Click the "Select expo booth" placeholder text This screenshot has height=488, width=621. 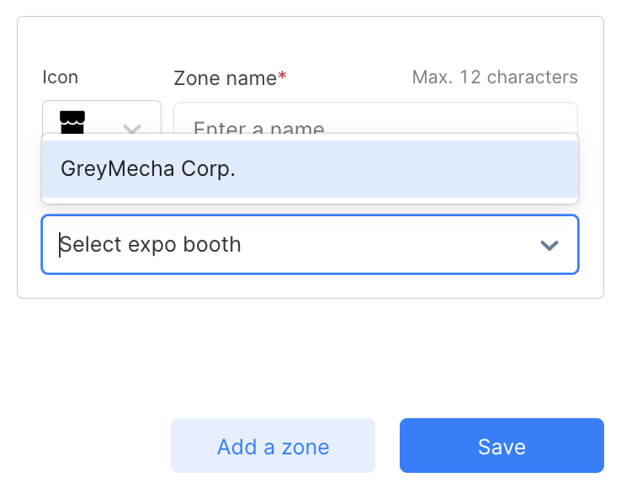(151, 245)
